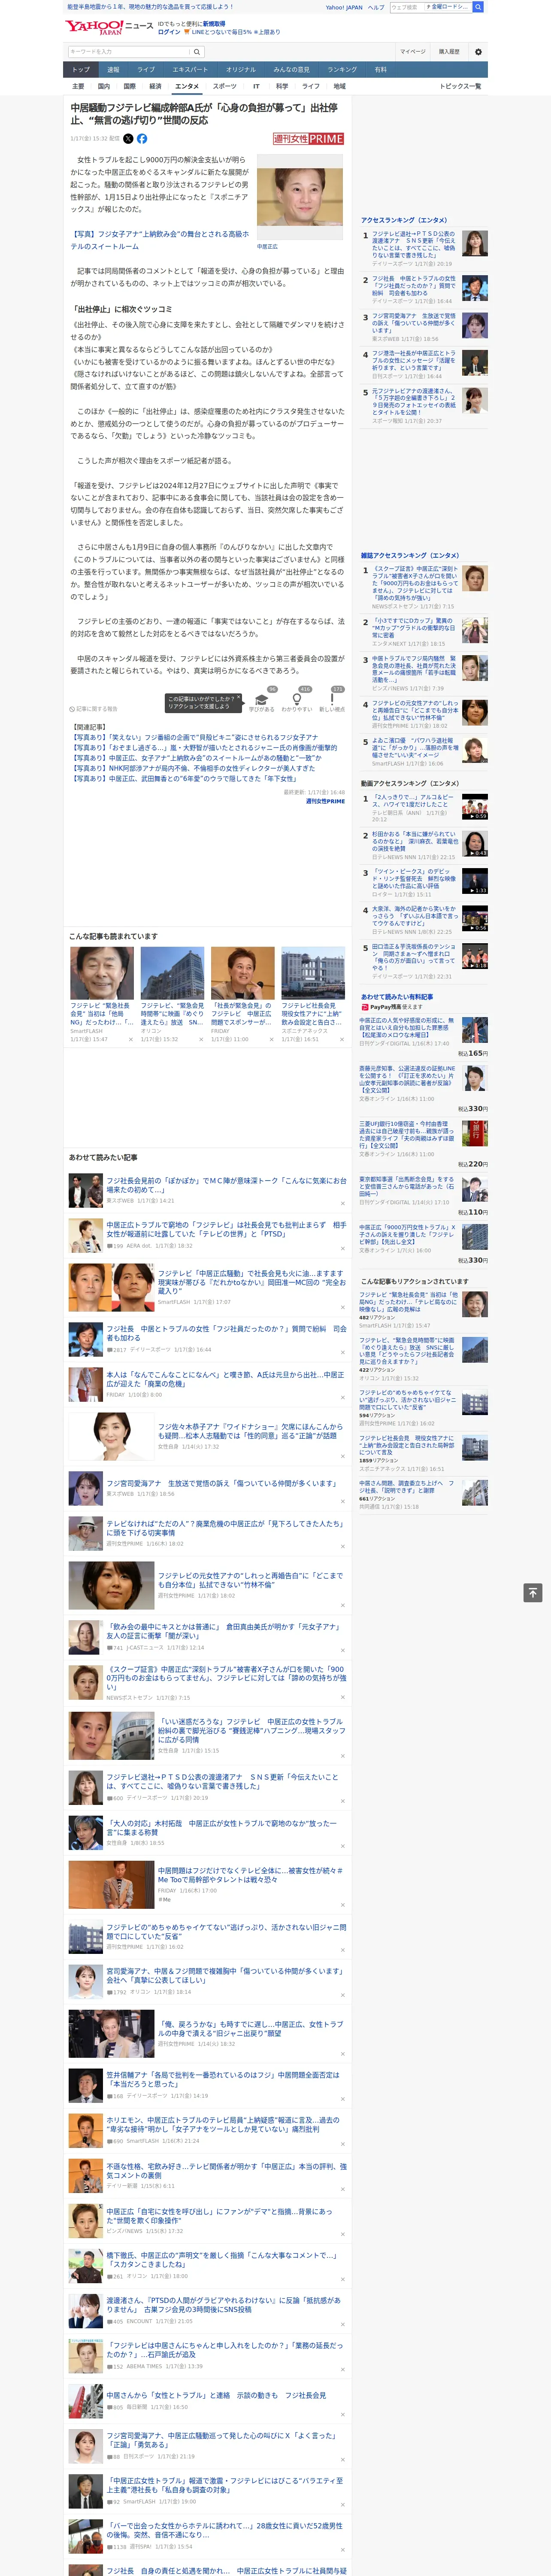Open article 「飲み会の最中にキスとかは普通に」倉田真由美

click(224, 1631)
